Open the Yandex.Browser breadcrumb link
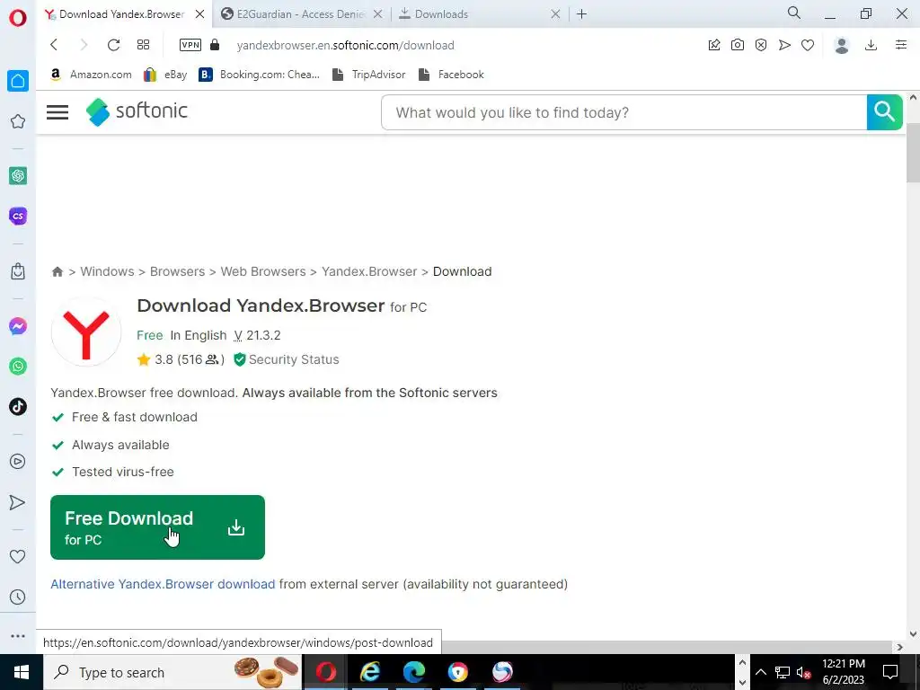This screenshot has height=690, width=920. [369, 271]
